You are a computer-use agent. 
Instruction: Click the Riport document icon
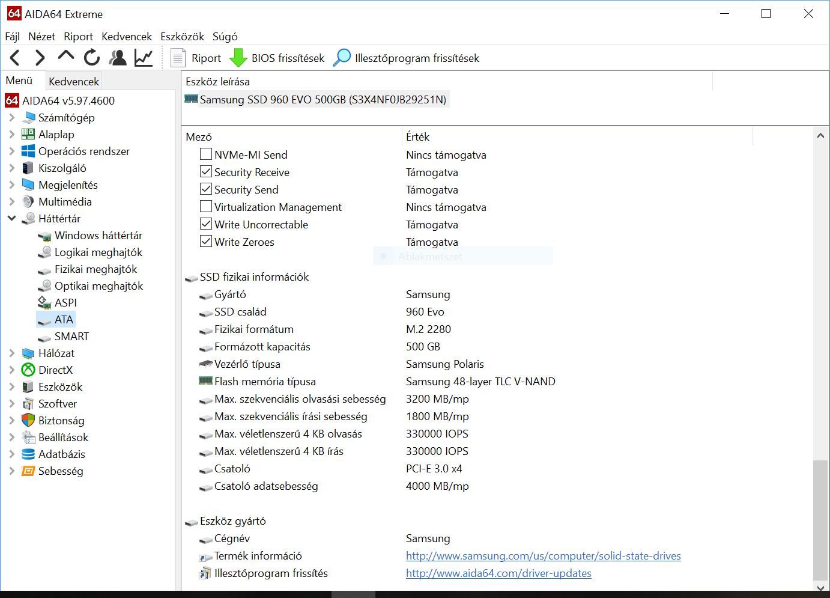point(178,58)
